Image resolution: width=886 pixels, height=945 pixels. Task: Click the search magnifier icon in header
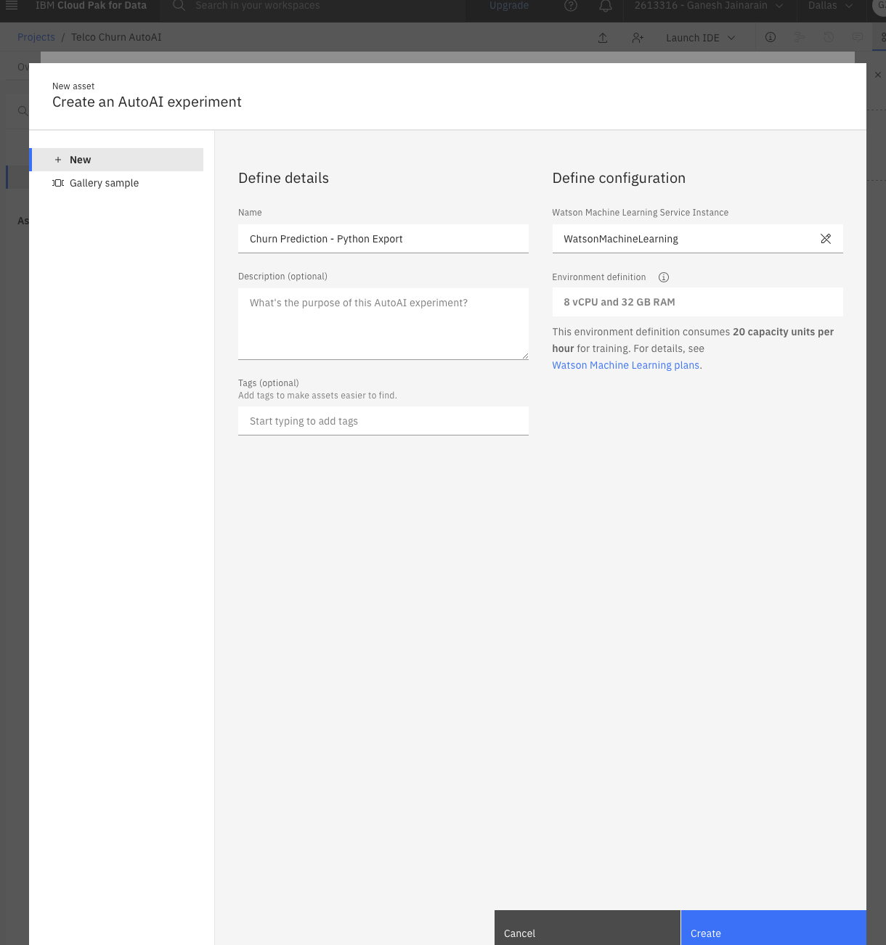coord(179,5)
